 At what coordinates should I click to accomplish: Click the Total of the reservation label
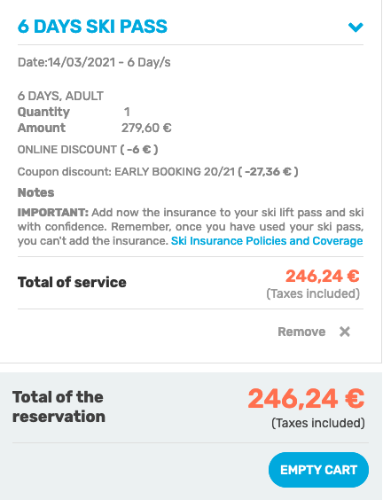click(59, 407)
